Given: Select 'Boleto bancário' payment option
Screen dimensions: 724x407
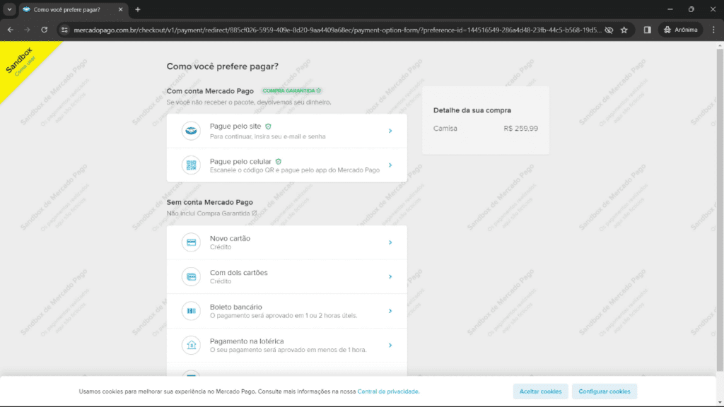Looking at the screenshot, I should (x=287, y=311).
